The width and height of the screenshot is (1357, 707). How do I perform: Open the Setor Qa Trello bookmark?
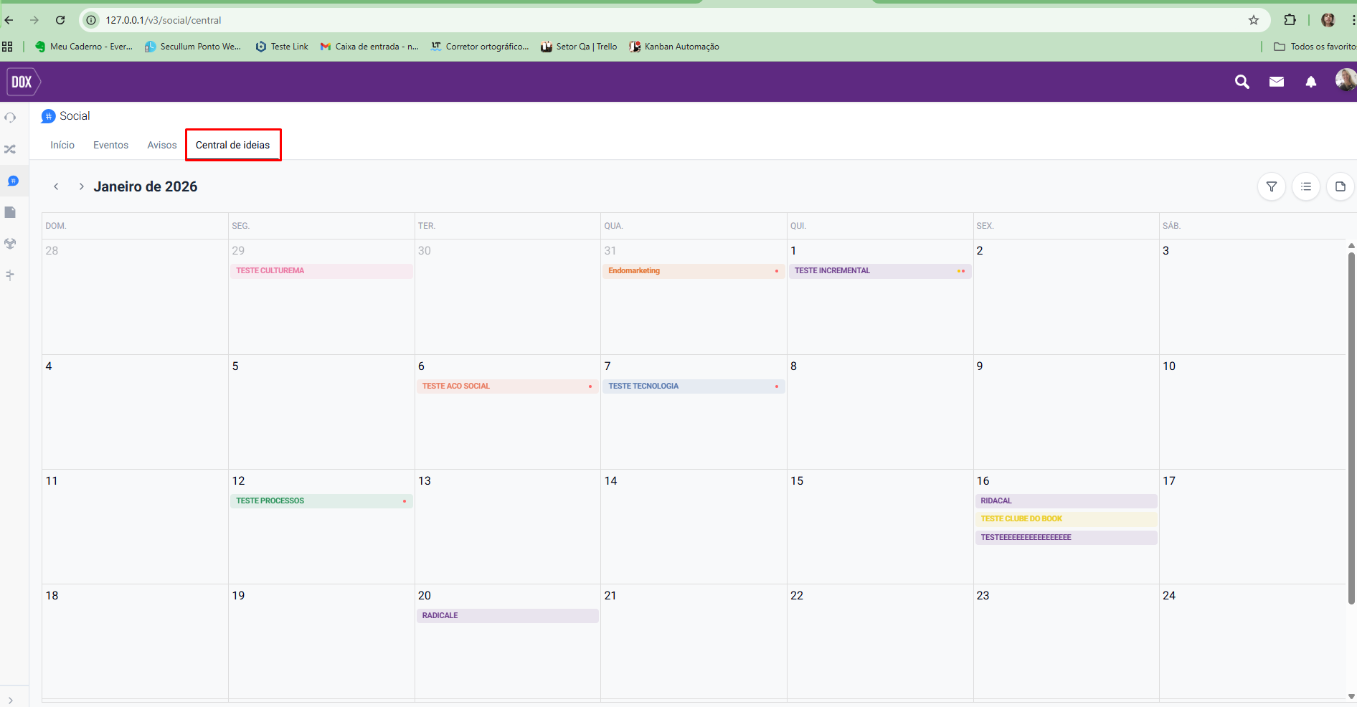[x=579, y=47]
